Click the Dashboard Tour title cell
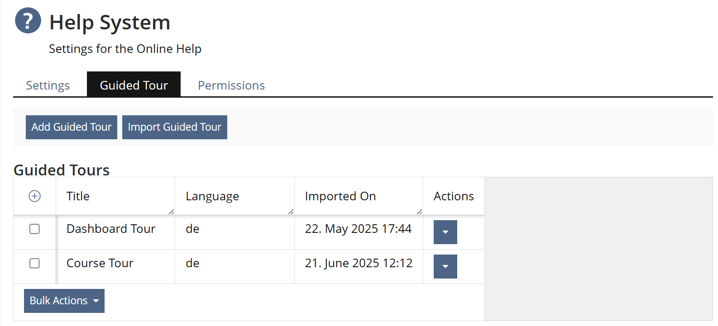The width and height of the screenshot is (718, 326). pyautogui.click(x=111, y=229)
